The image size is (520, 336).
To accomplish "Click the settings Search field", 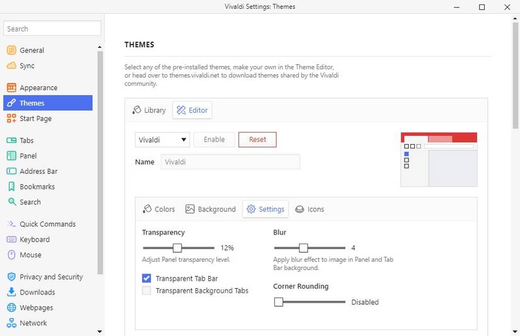I will pos(52,29).
